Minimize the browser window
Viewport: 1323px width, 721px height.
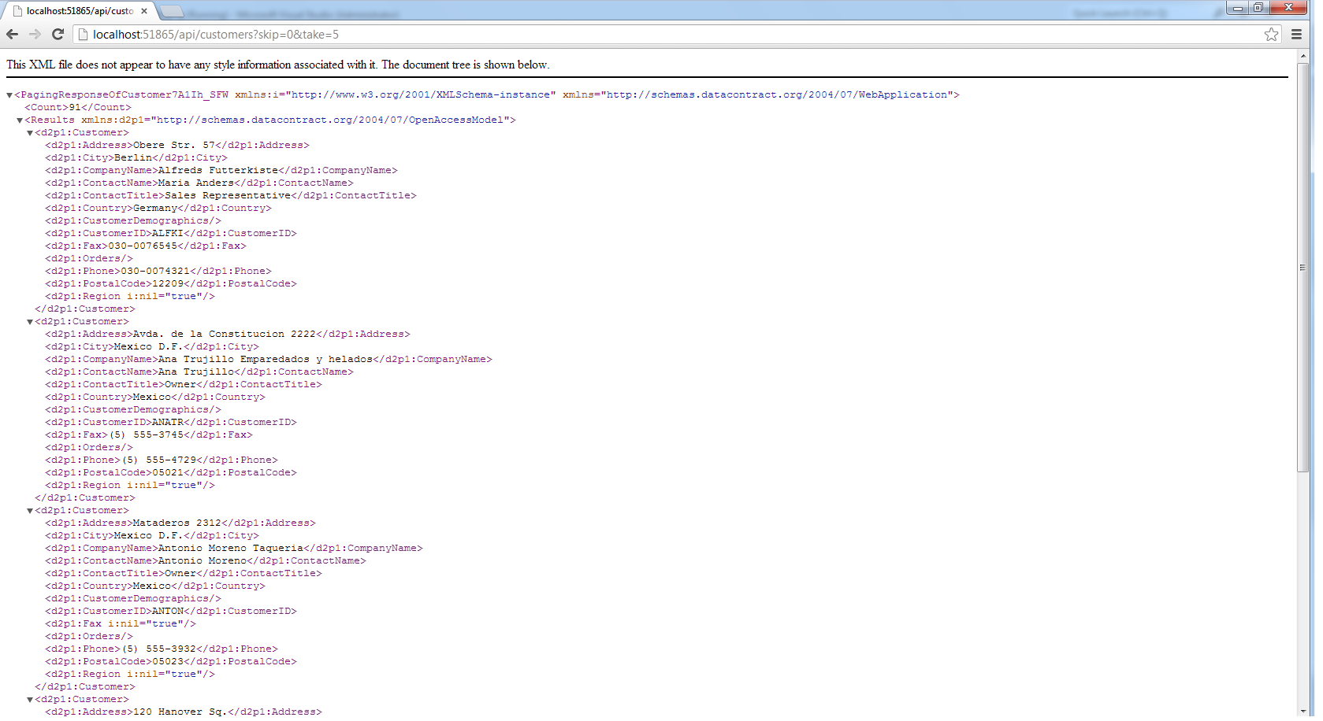(1237, 8)
